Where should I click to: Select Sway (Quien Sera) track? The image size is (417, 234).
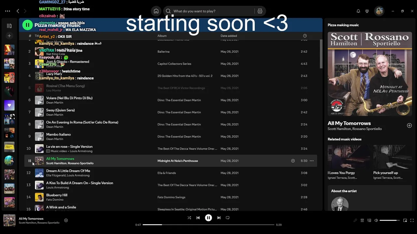61,110
